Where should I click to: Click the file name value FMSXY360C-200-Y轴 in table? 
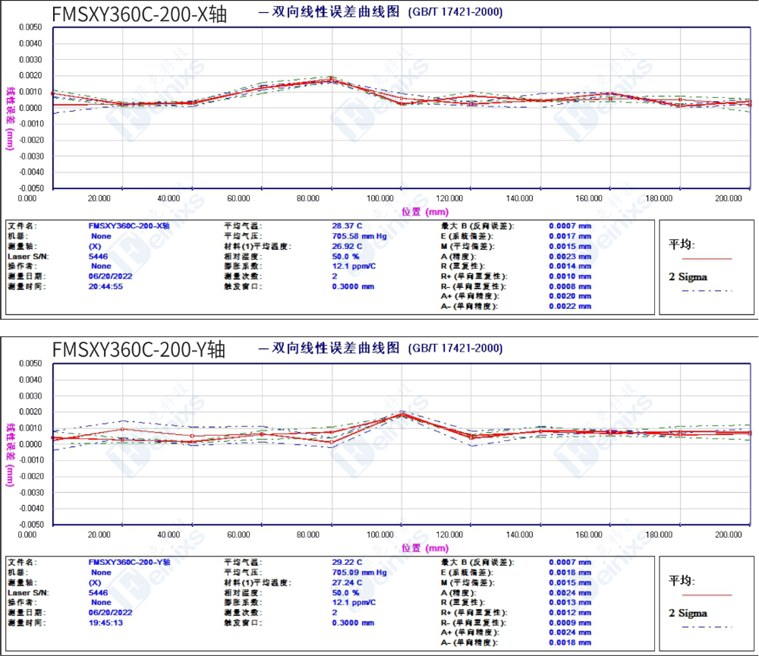[x=129, y=563]
